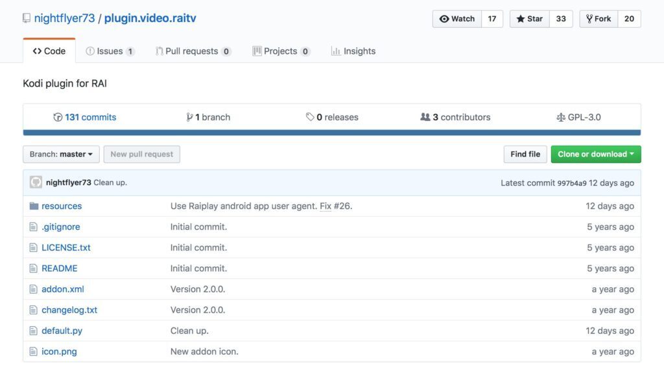Click the nightflyer73 avatar in commit row
664x376 pixels.
pyautogui.click(x=36, y=182)
